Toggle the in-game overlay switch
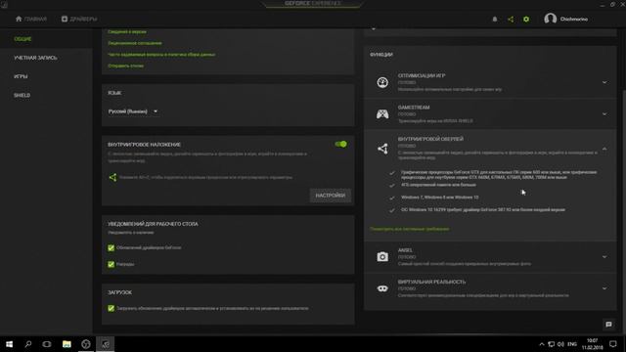The width and height of the screenshot is (626, 352). pyautogui.click(x=341, y=144)
